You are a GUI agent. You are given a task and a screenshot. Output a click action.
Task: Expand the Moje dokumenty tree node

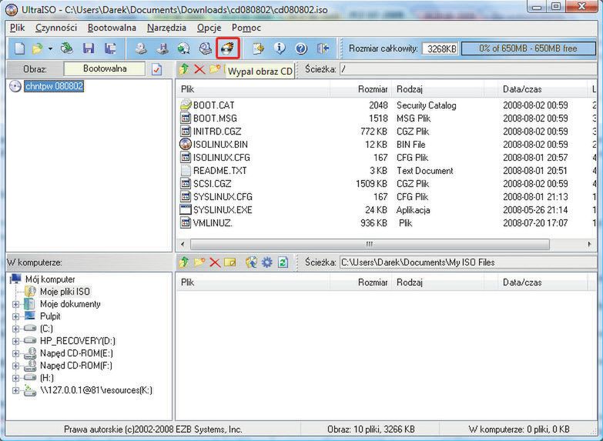click(x=16, y=304)
